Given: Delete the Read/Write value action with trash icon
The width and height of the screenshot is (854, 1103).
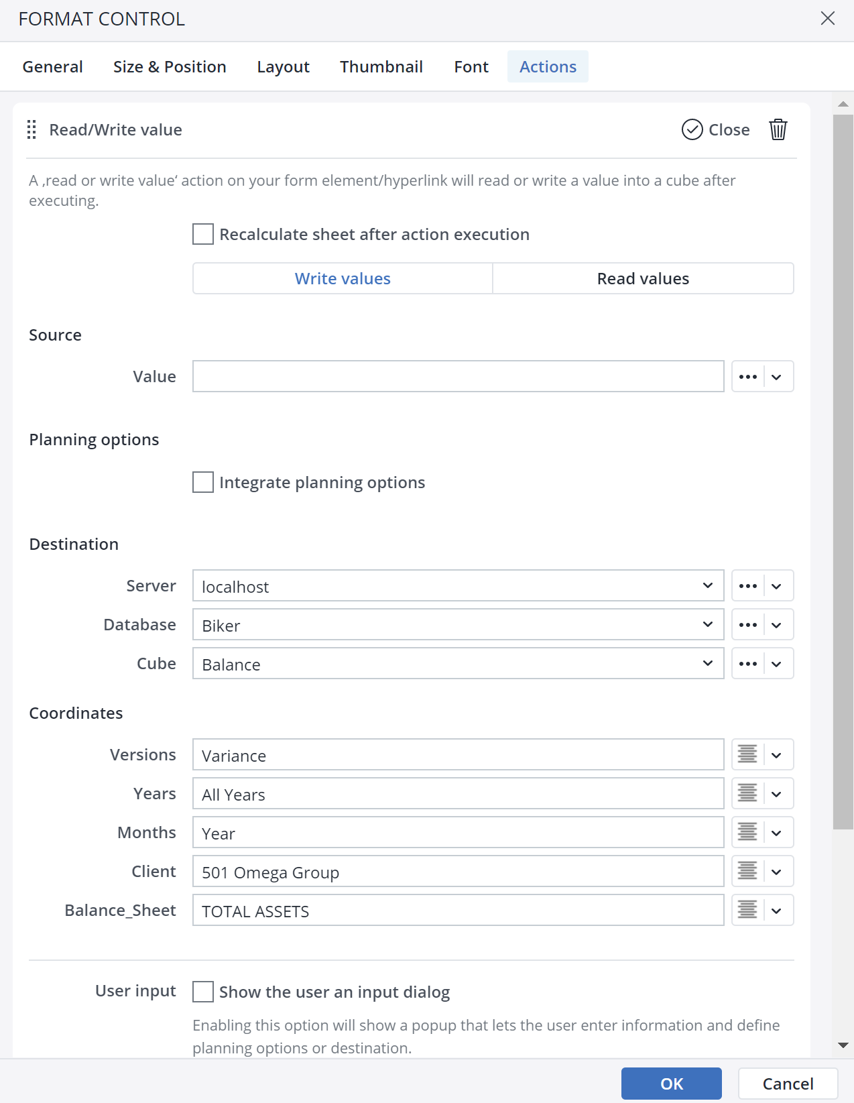Looking at the screenshot, I should 778,129.
